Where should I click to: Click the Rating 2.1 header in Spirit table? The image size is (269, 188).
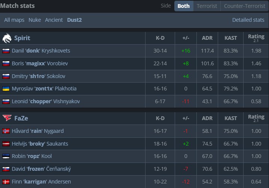tap(256, 38)
